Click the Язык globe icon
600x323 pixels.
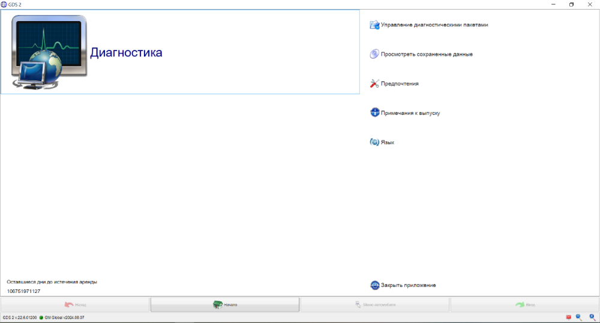tap(374, 142)
